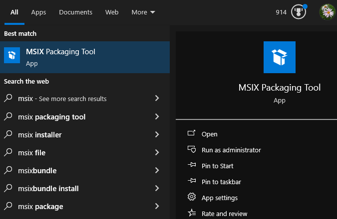Select the MSIX Packaging Tool best match title
The height and width of the screenshot is (219, 337).
60,52
